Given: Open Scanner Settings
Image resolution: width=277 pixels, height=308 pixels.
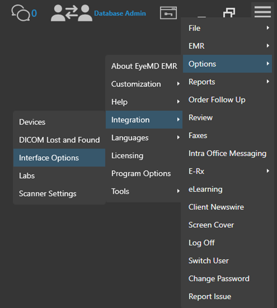Looking at the screenshot, I should pos(48,194).
